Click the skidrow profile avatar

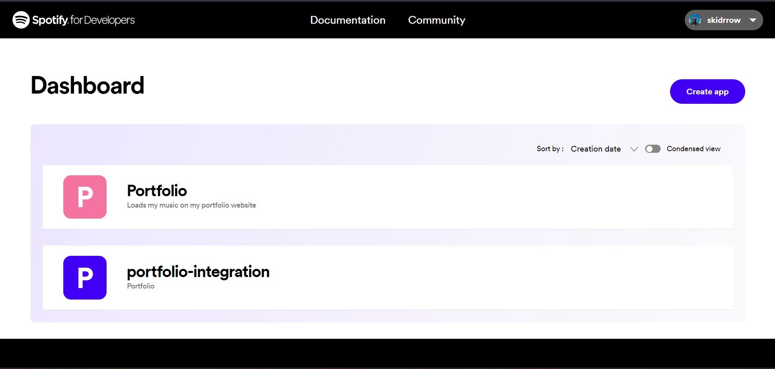(x=695, y=20)
